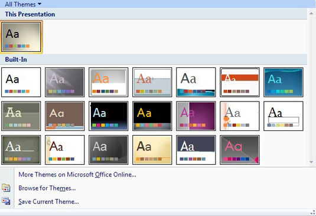Select the current presentation theme thumbnail
Viewport: 316px width, 216px height.
pyautogui.click(x=21, y=37)
